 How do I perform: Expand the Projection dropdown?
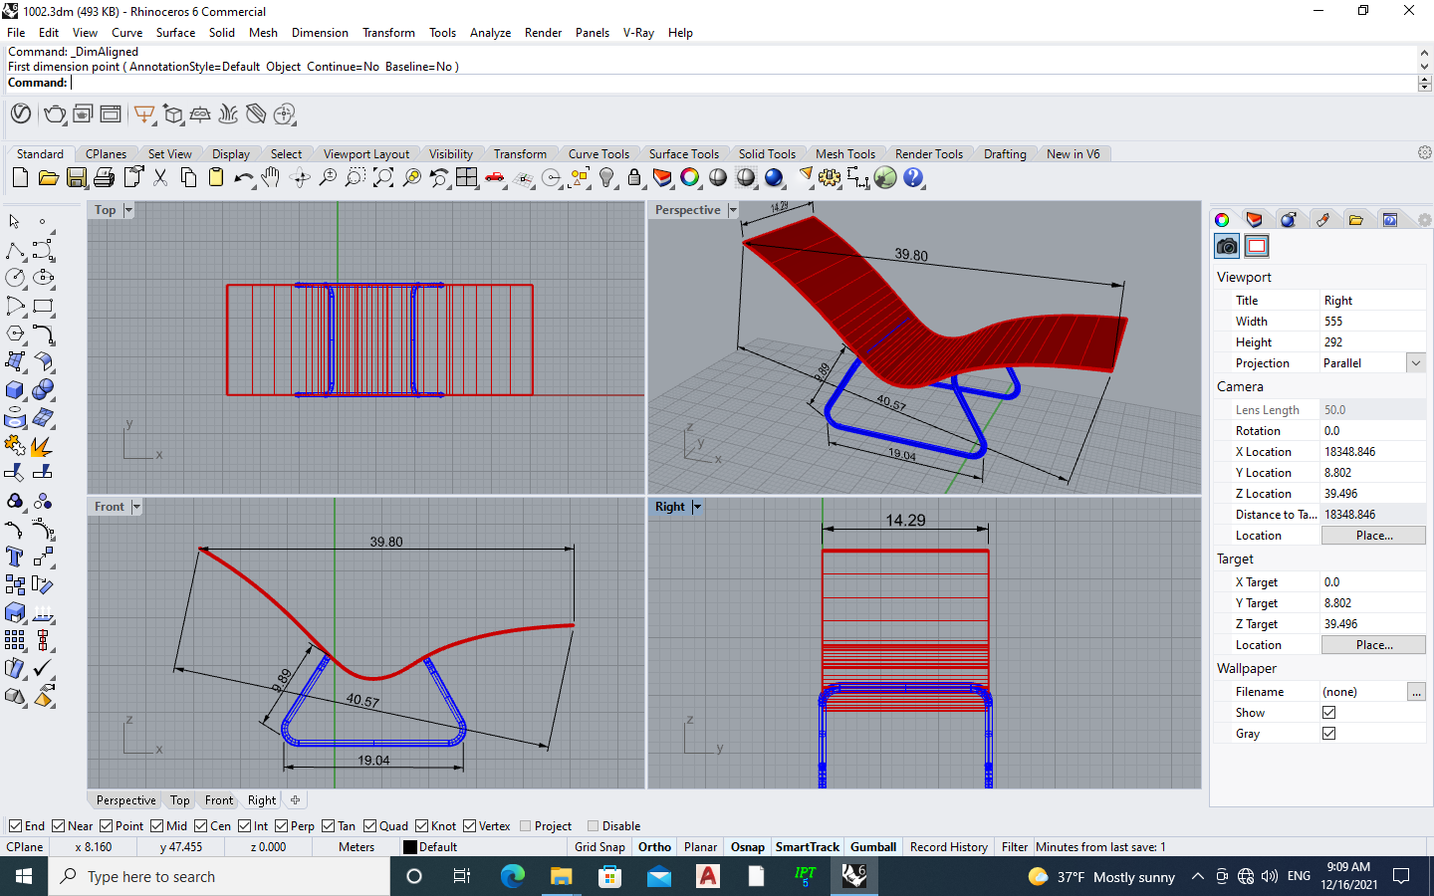pos(1415,363)
